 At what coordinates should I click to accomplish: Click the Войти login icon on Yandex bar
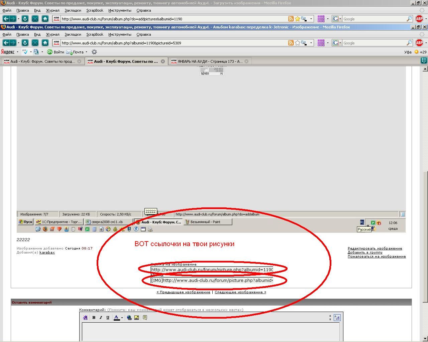[x=50, y=52]
